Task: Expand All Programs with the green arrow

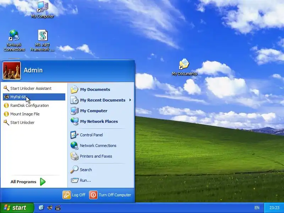Action: (x=43, y=182)
